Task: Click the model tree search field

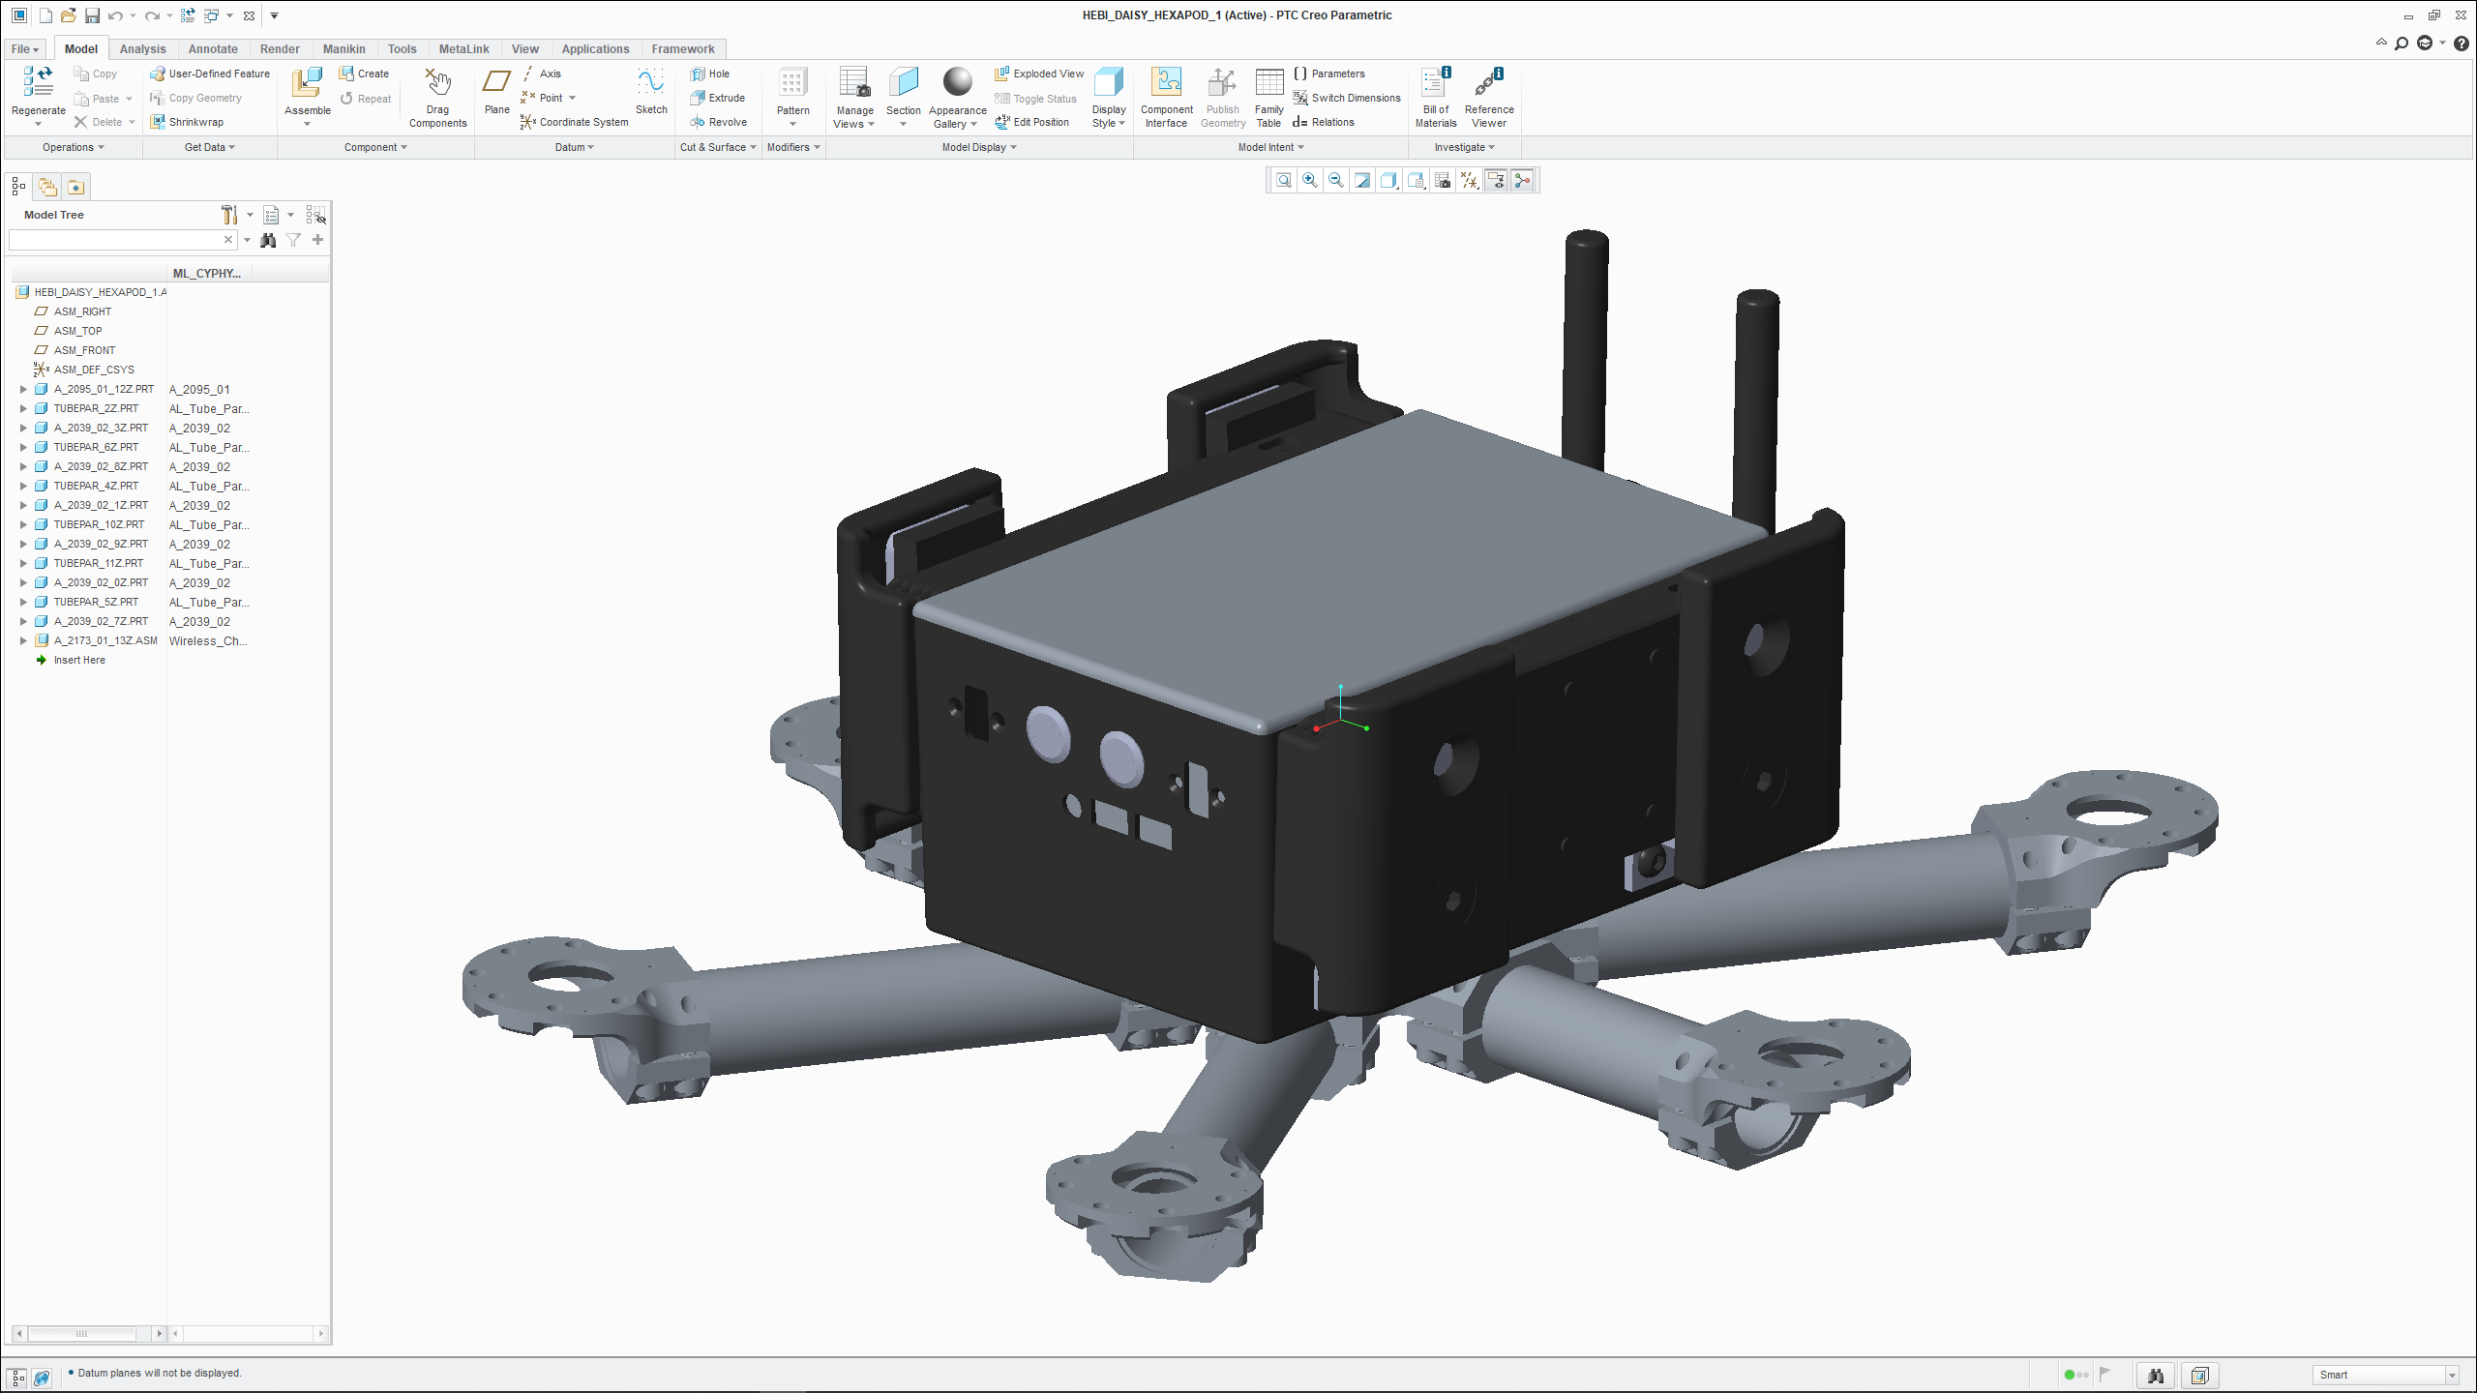Action: point(114,240)
